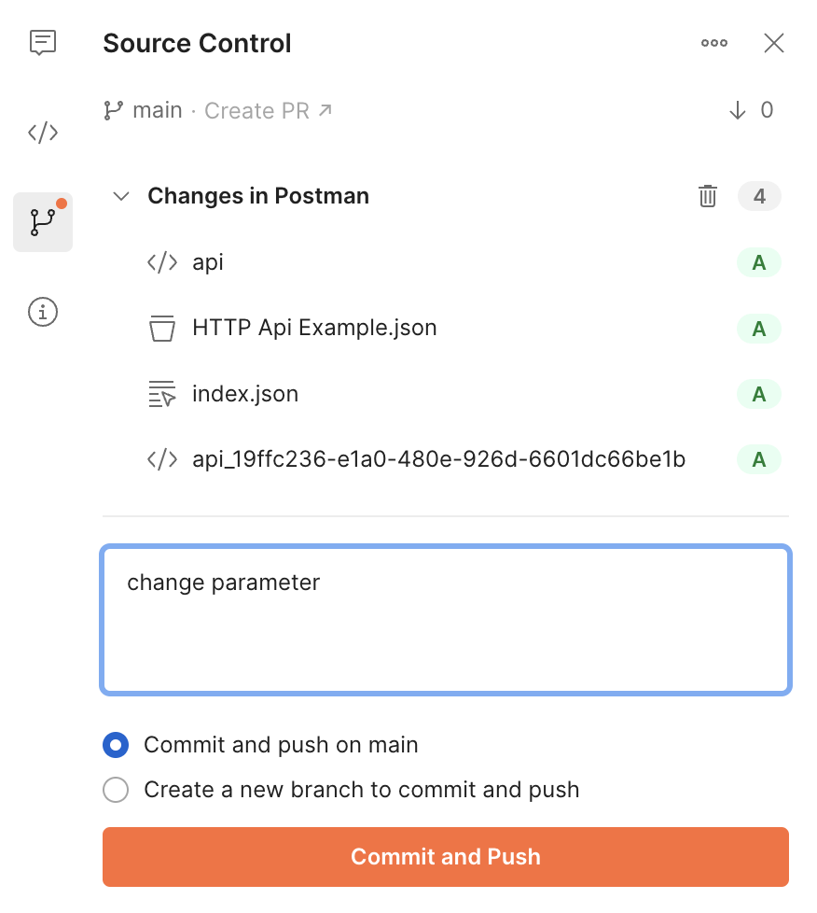
Task: Select Create a new branch option
Action: (x=116, y=791)
